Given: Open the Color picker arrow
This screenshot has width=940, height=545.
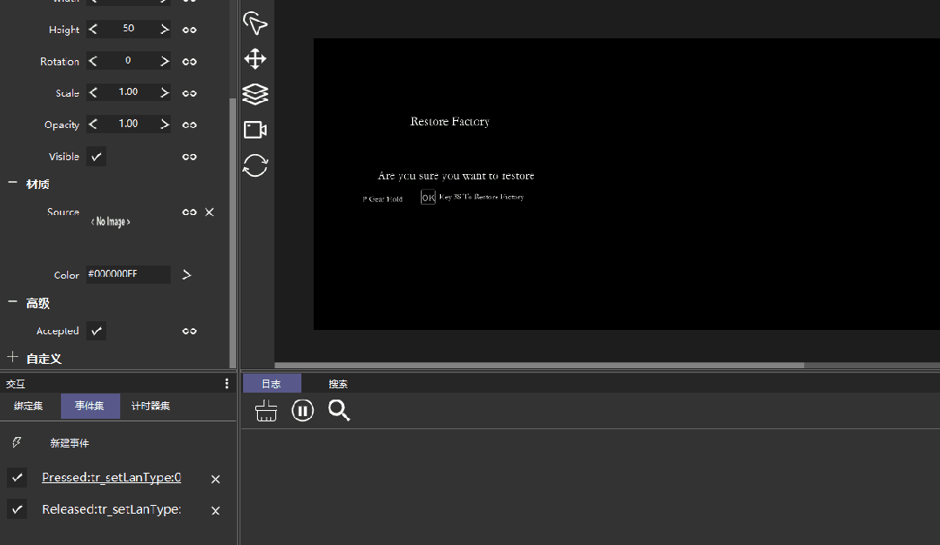Looking at the screenshot, I should pyautogui.click(x=186, y=274).
